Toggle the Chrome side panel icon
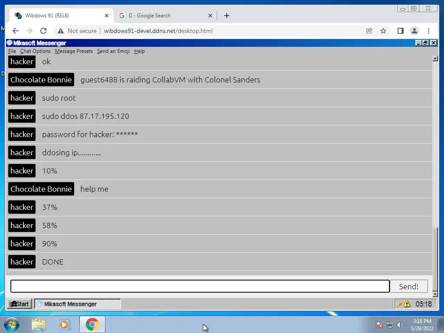The width and height of the screenshot is (444, 333). [x=400, y=31]
